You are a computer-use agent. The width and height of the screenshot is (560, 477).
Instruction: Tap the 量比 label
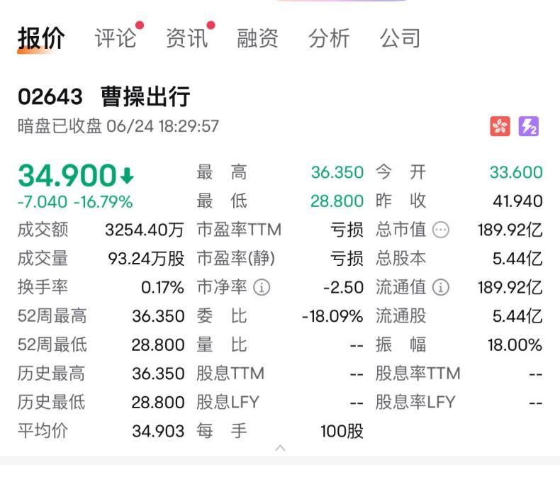click(x=222, y=345)
